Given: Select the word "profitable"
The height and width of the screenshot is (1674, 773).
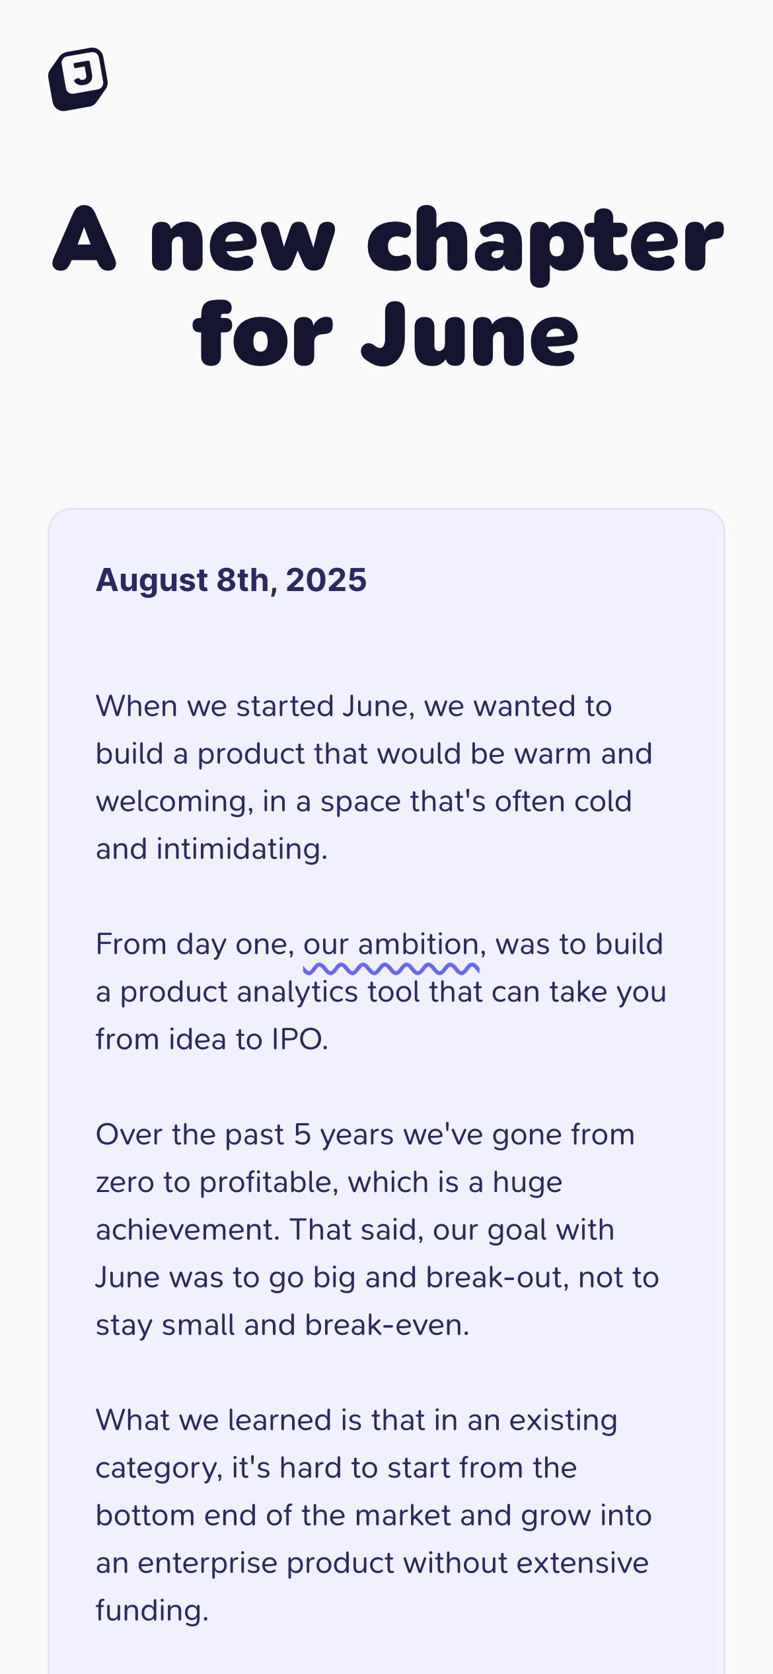Looking at the screenshot, I should tap(268, 1183).
